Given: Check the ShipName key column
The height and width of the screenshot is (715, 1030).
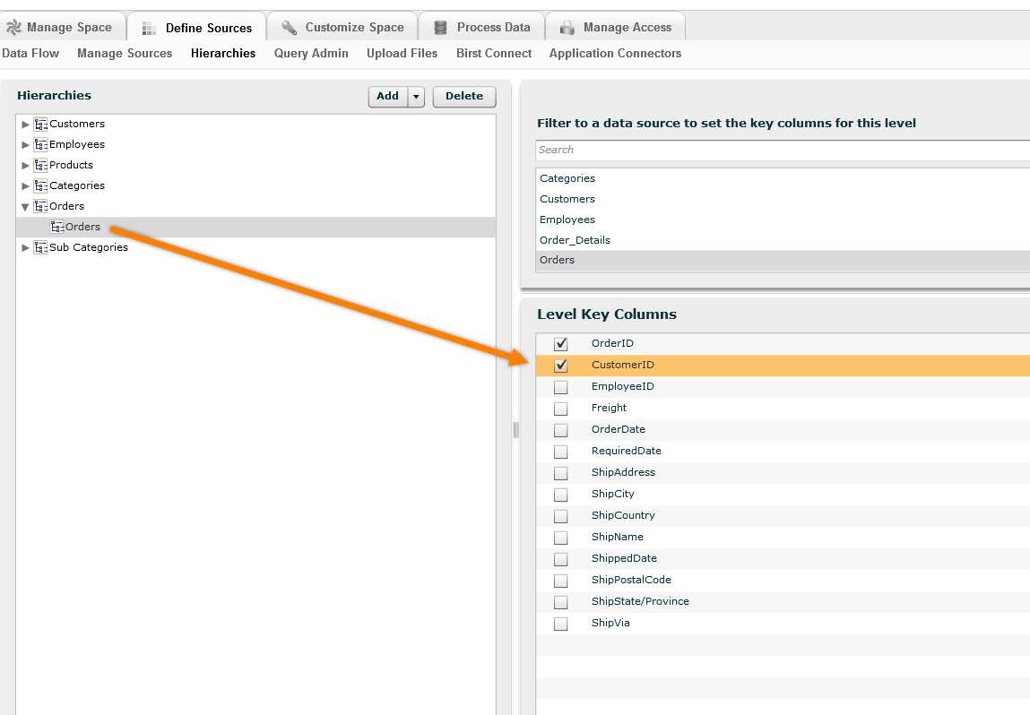Looking at the screenshot, I should pyautogui.click(x=560, y=538).
